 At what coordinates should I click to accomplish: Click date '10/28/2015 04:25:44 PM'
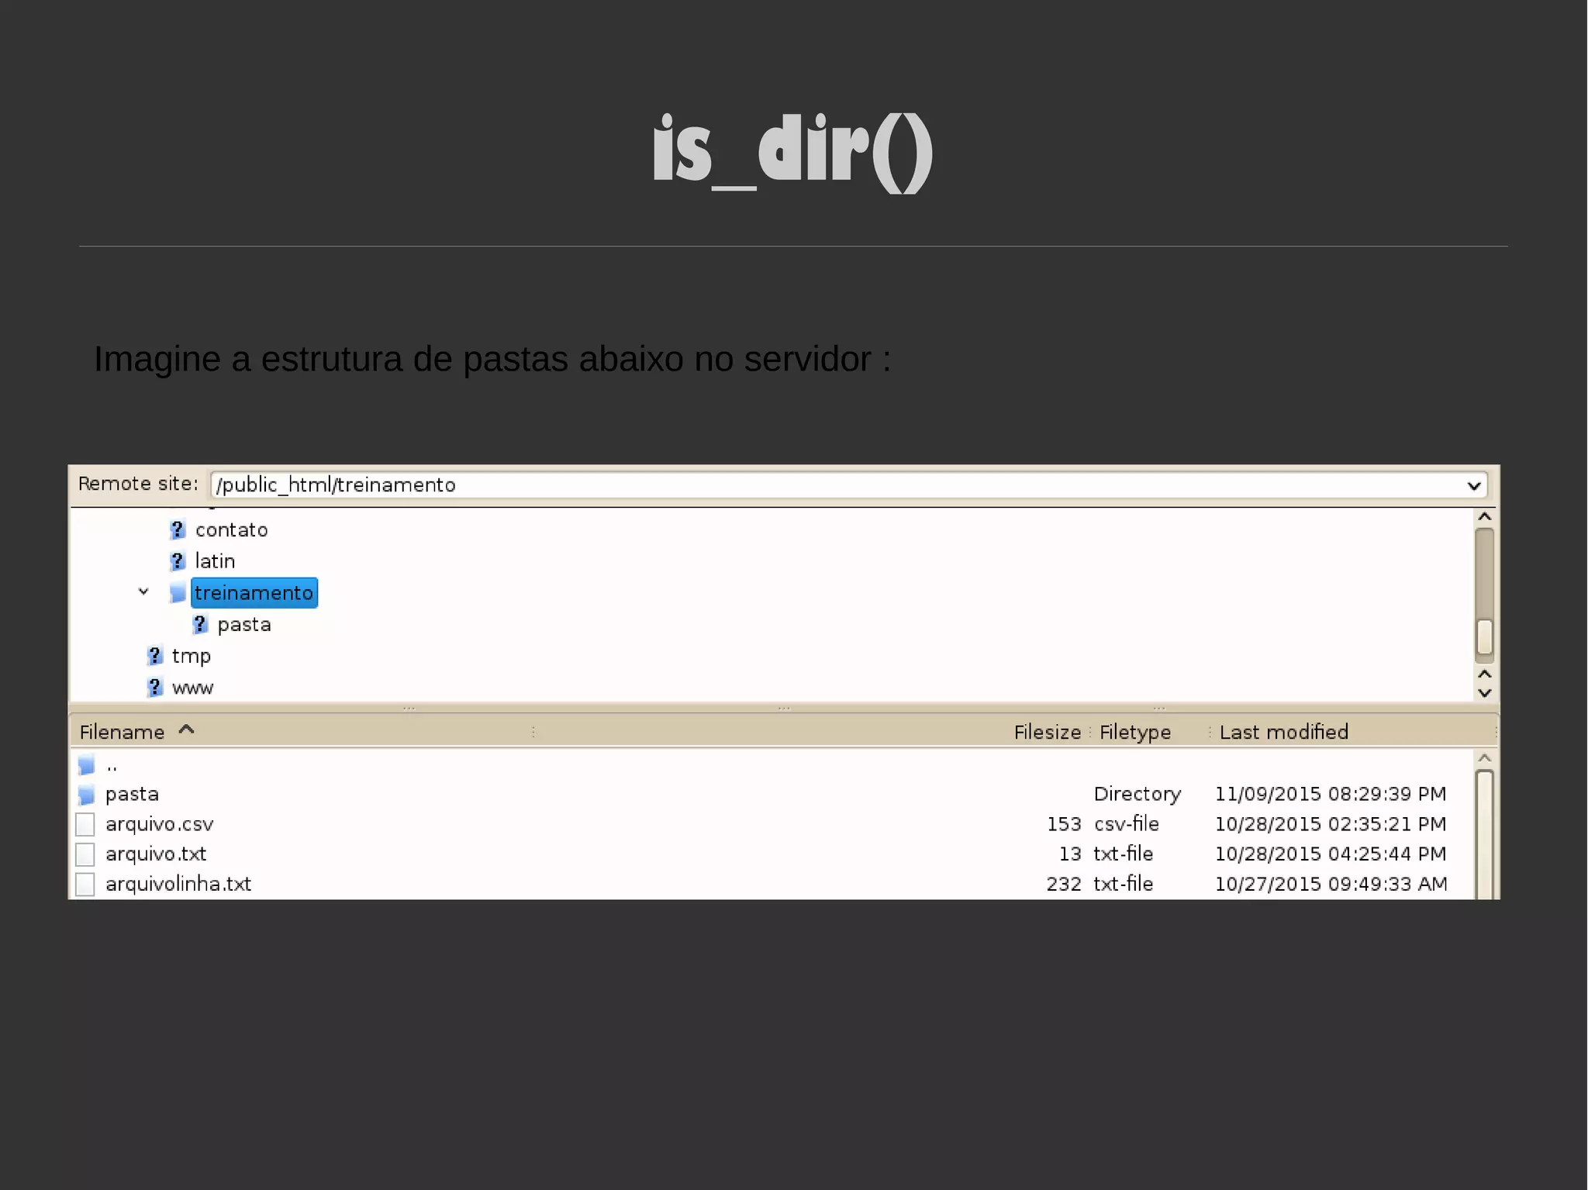[x=1331, y=854]
